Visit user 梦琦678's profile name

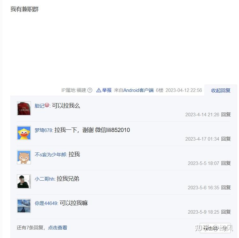44,130
